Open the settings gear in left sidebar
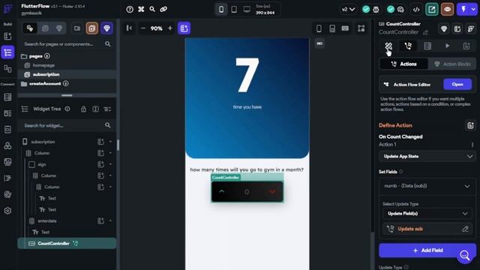Image resolution: width=480 pixels, height=270 pixels. click(x=7, y=211)
